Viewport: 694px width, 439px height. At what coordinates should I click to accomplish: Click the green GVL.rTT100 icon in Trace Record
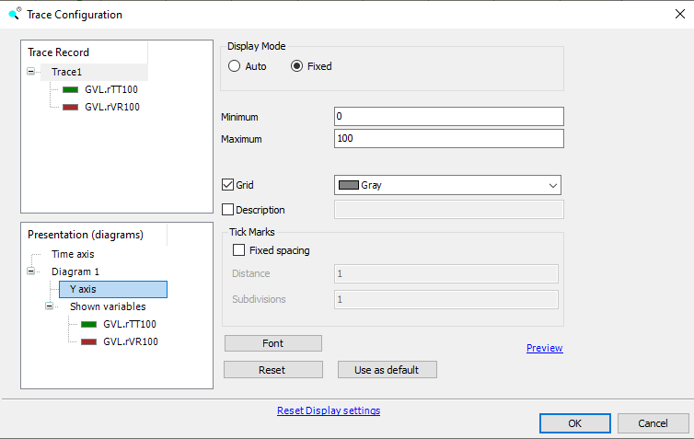point(70,90)
